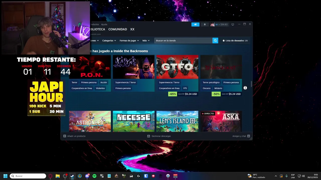Open the NECESSE game capsule

[x=134, y=121]
